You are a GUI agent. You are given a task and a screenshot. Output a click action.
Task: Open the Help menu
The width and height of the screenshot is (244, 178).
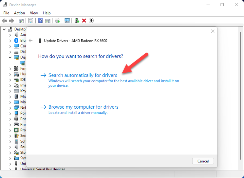(x=47, y=13)
